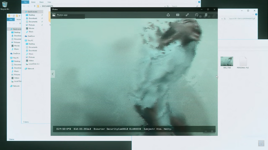Image resolution: width=268 pixels, height=150 pixels.
Task: Click the properties icon in left Explorer title bar
Action: (13, 16)
